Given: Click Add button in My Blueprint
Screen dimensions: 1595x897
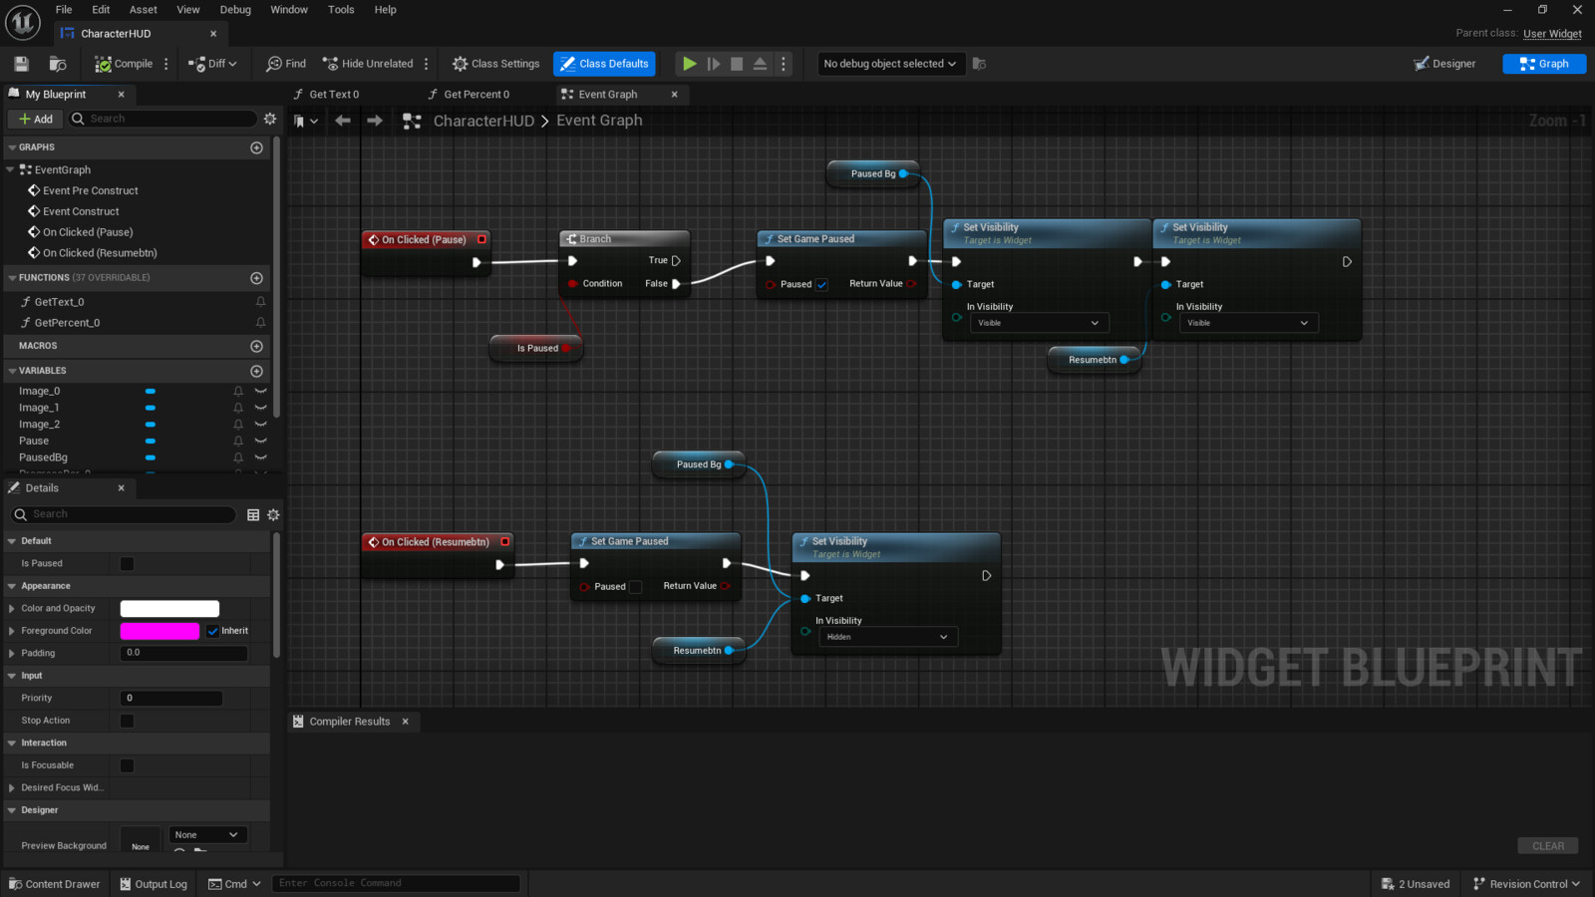Looking at the screenshot, I should (x=36, y=119).
